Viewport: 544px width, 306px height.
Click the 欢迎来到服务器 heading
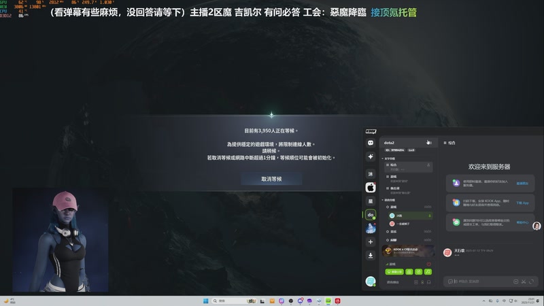489,167
